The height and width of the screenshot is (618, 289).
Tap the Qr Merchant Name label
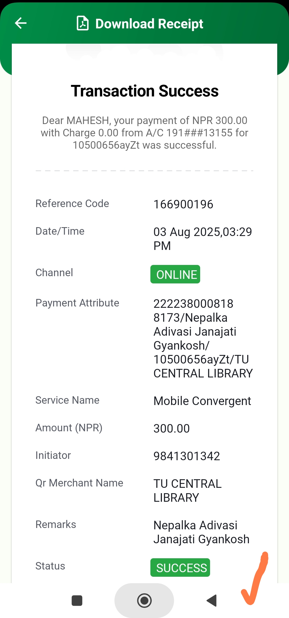coord(79,483)
